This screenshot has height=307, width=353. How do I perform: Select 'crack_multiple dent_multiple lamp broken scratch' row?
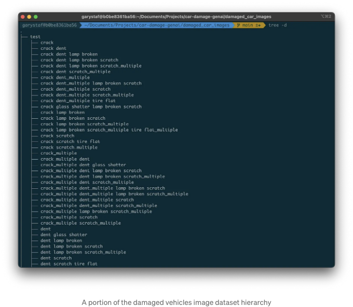pyautogui.click(x=103, y=188)
